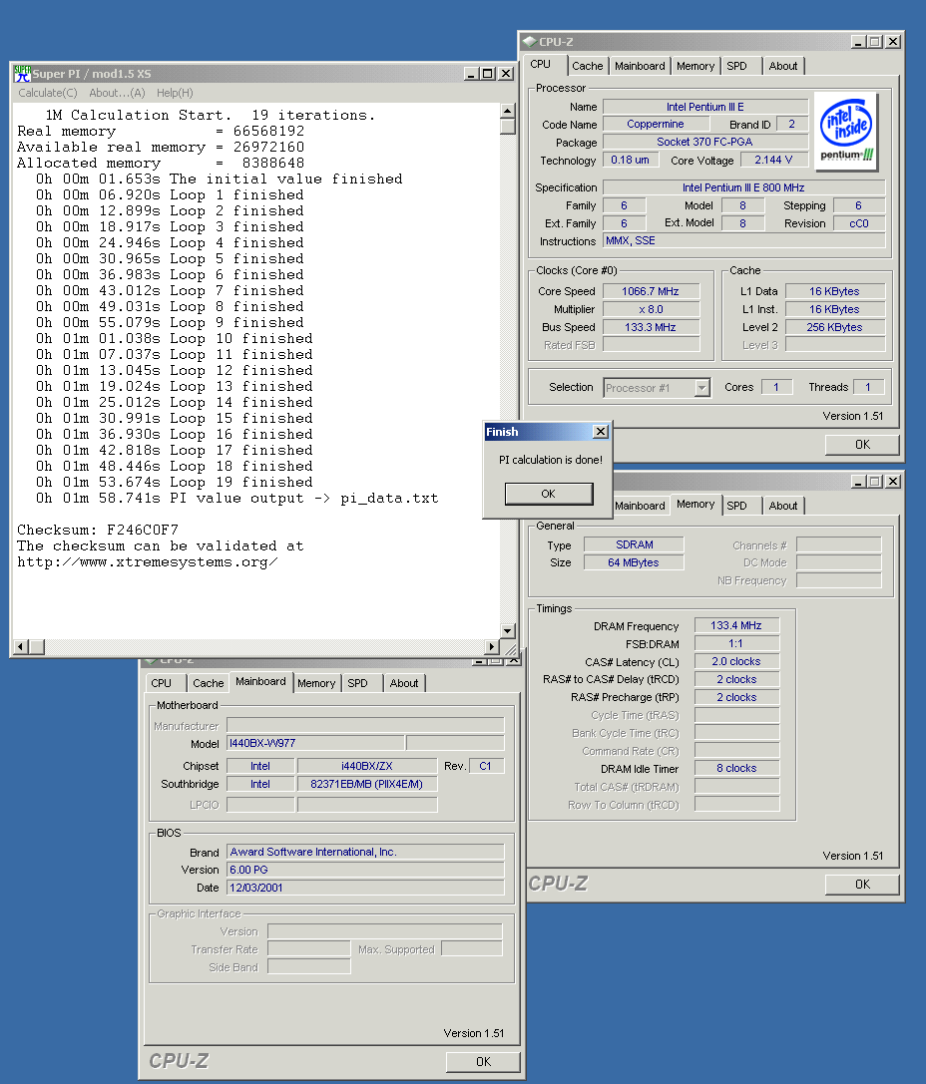This screenshot has height=1084, width=926.
Task: Click the Intel Inside Pentium III logo
Action: [846, 131]
